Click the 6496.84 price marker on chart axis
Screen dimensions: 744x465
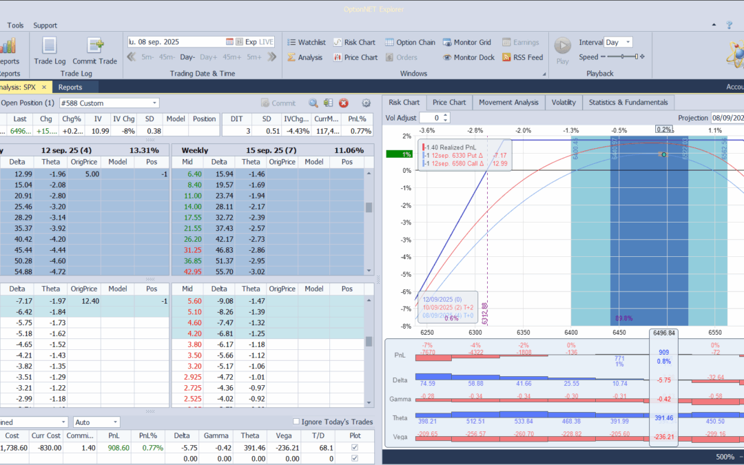click(664, 333)
